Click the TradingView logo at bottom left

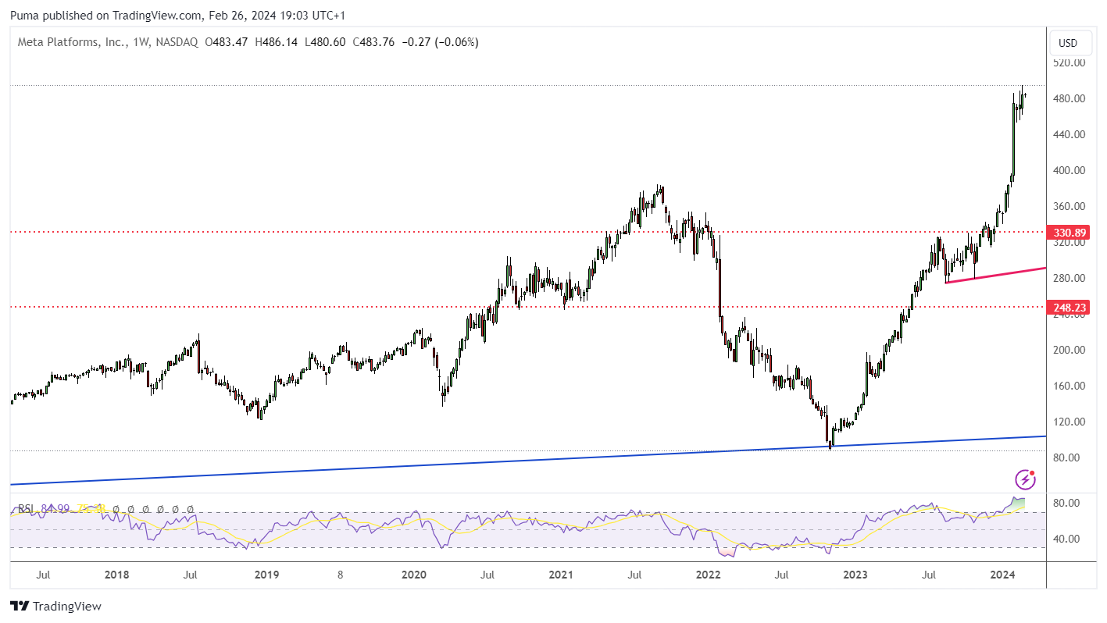(x=55, y=607)
